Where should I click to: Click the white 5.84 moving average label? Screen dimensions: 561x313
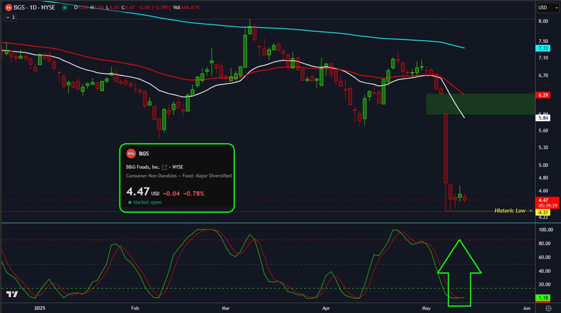click(543, 118)
